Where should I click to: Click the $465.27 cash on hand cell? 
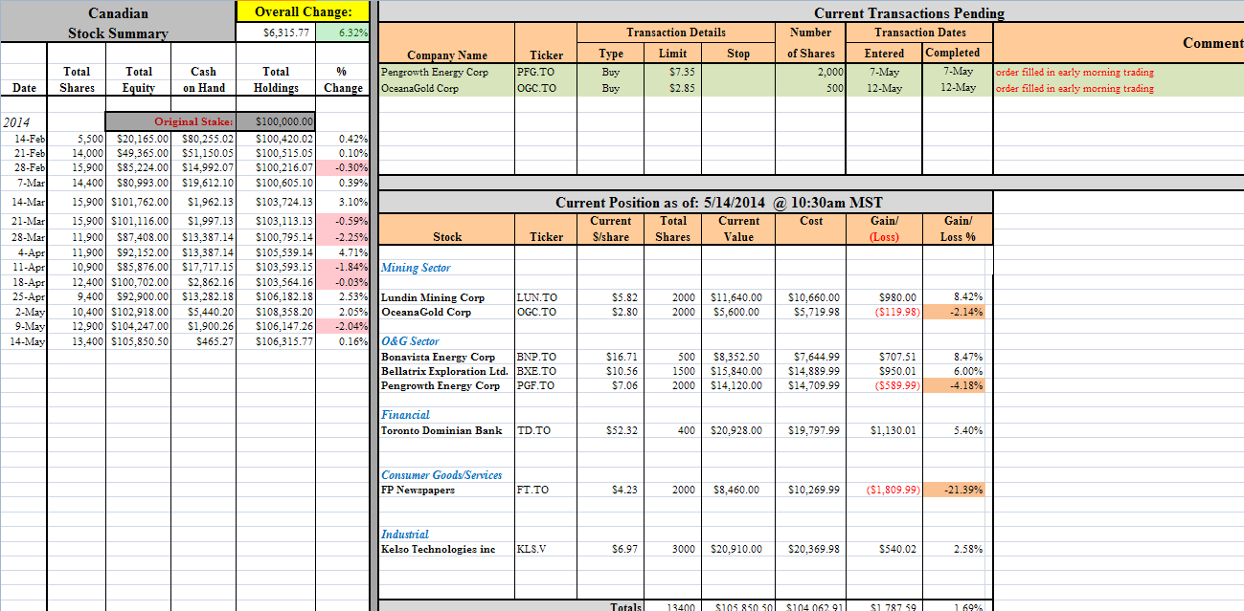point(203,341)
